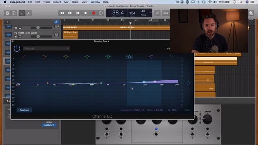The height and width of the screenshot is (145, 258).
Task: Select the highlighted mvMeter2 plugin slot
Action: (x=49, y=125)
